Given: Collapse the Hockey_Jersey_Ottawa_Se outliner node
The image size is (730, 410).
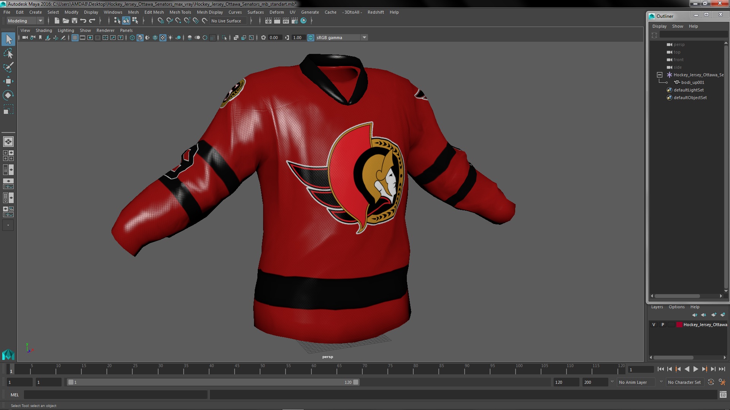Looking at the screenshot, I should pyautogui.click(x=660, y=75).
